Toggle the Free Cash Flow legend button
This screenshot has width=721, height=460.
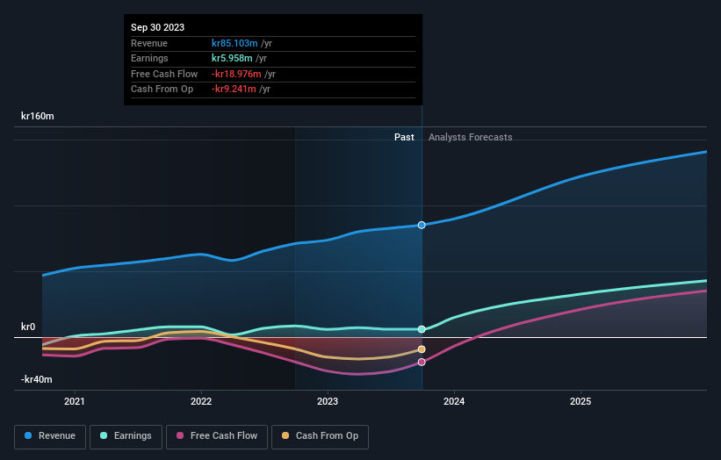click(x=217, y=436)
